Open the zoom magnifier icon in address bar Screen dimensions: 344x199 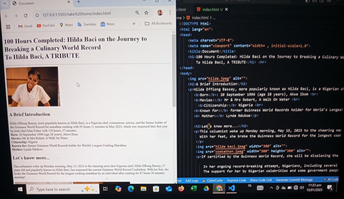point(137,13)
